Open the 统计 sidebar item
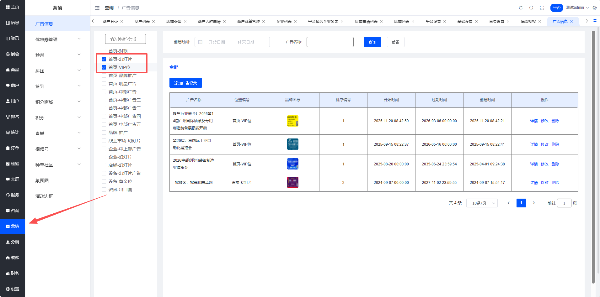 point(13,132)
